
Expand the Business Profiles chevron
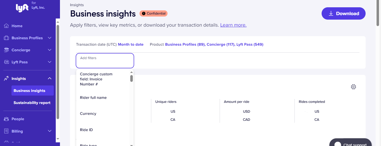coord(50,38)
